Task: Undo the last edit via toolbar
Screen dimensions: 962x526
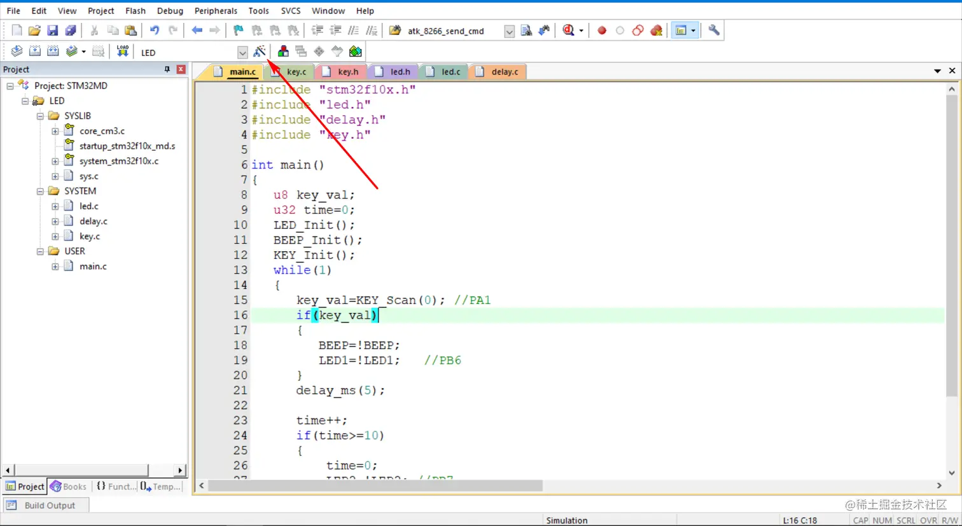Action: 154,31
